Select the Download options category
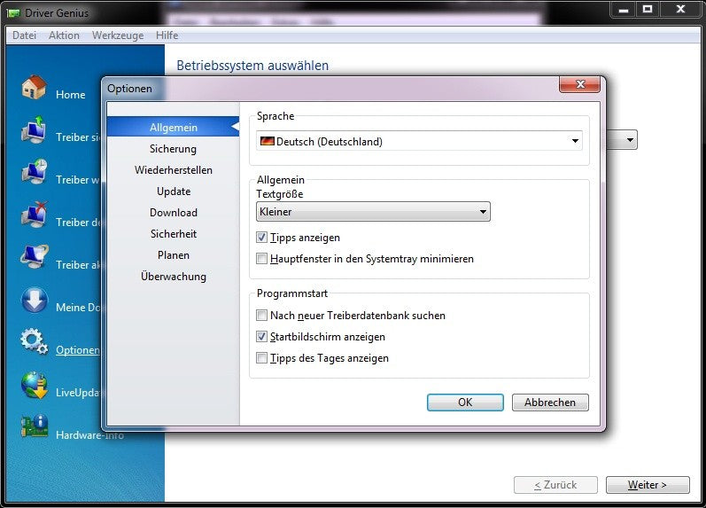This screenshot has width=706, height=508. pos(174,212)
